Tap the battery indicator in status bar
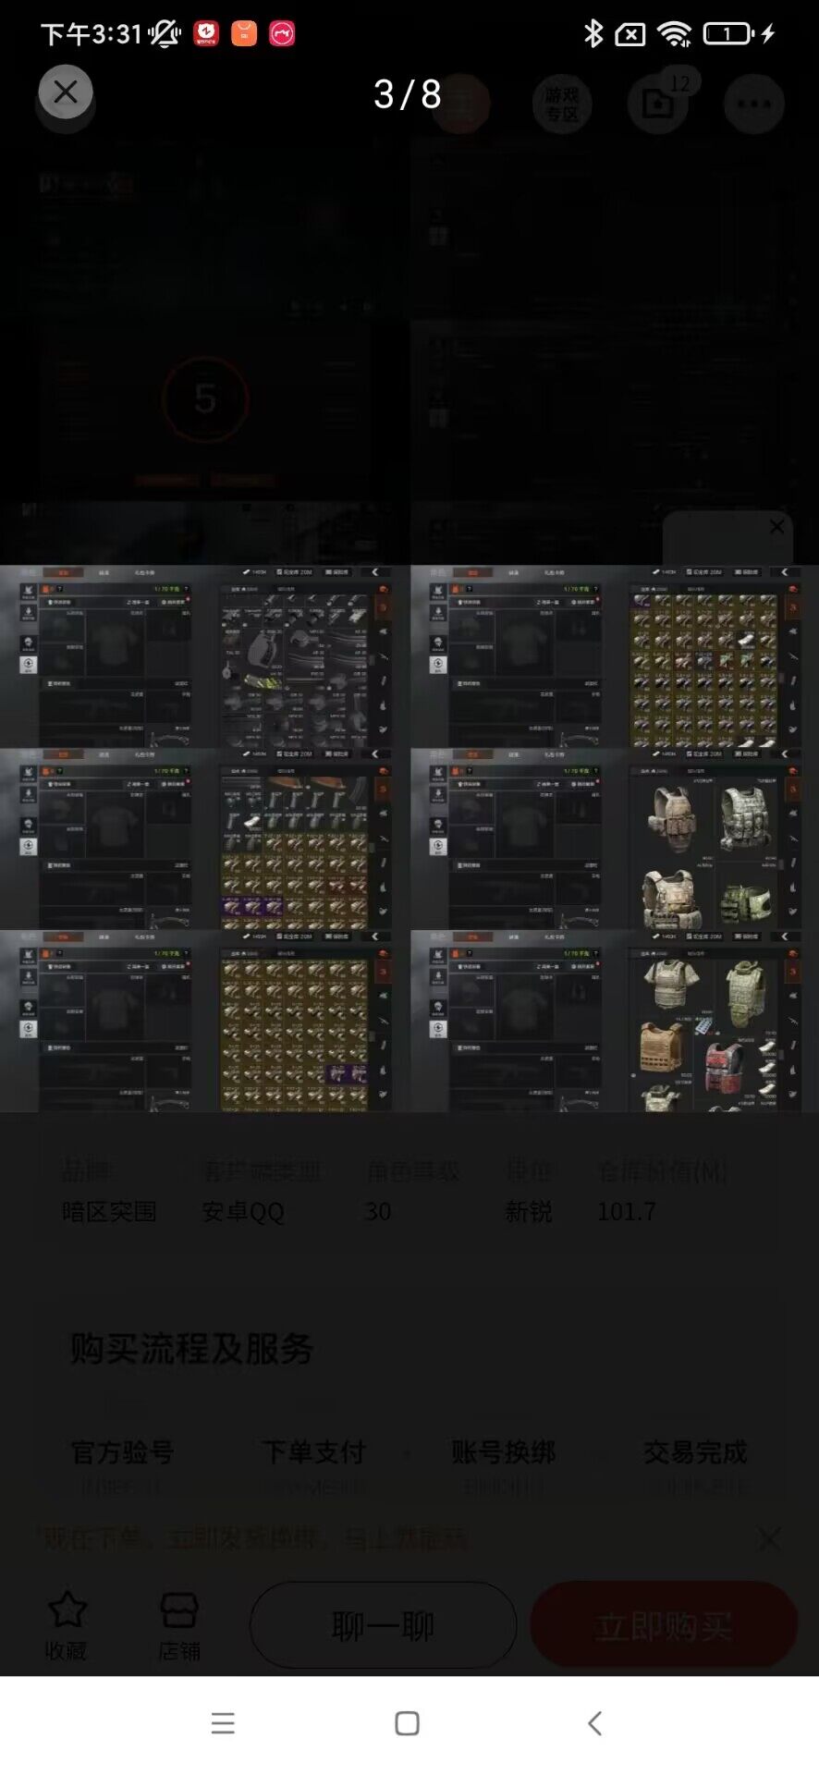 [728, 34]
